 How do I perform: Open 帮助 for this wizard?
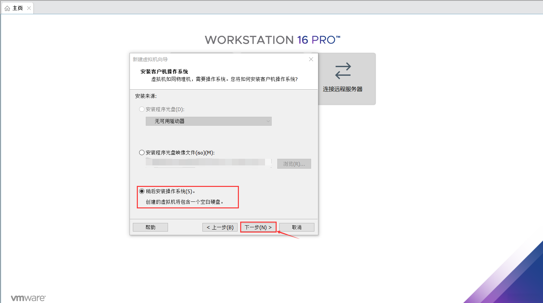pyautogui.click(x=150, y=227)
